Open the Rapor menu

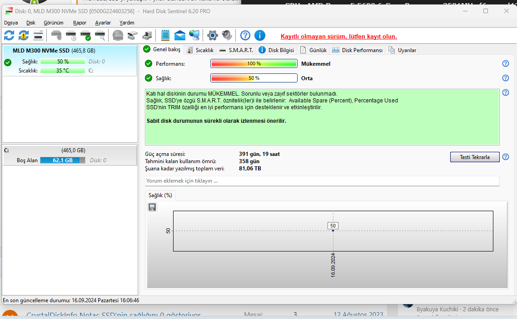[x=80, y=23]
